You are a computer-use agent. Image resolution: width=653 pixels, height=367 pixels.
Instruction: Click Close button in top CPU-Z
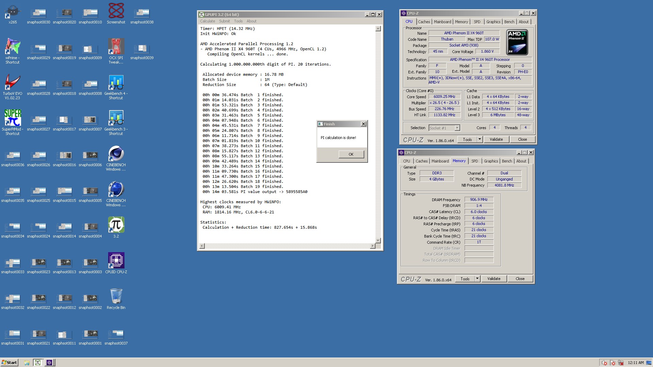tap(522, 139)
